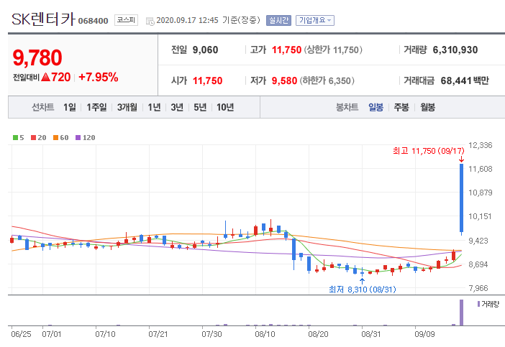The height and width of the screenshot is (347, 505).
Task: Show the 3년 line chart
Action: [177, 107]
